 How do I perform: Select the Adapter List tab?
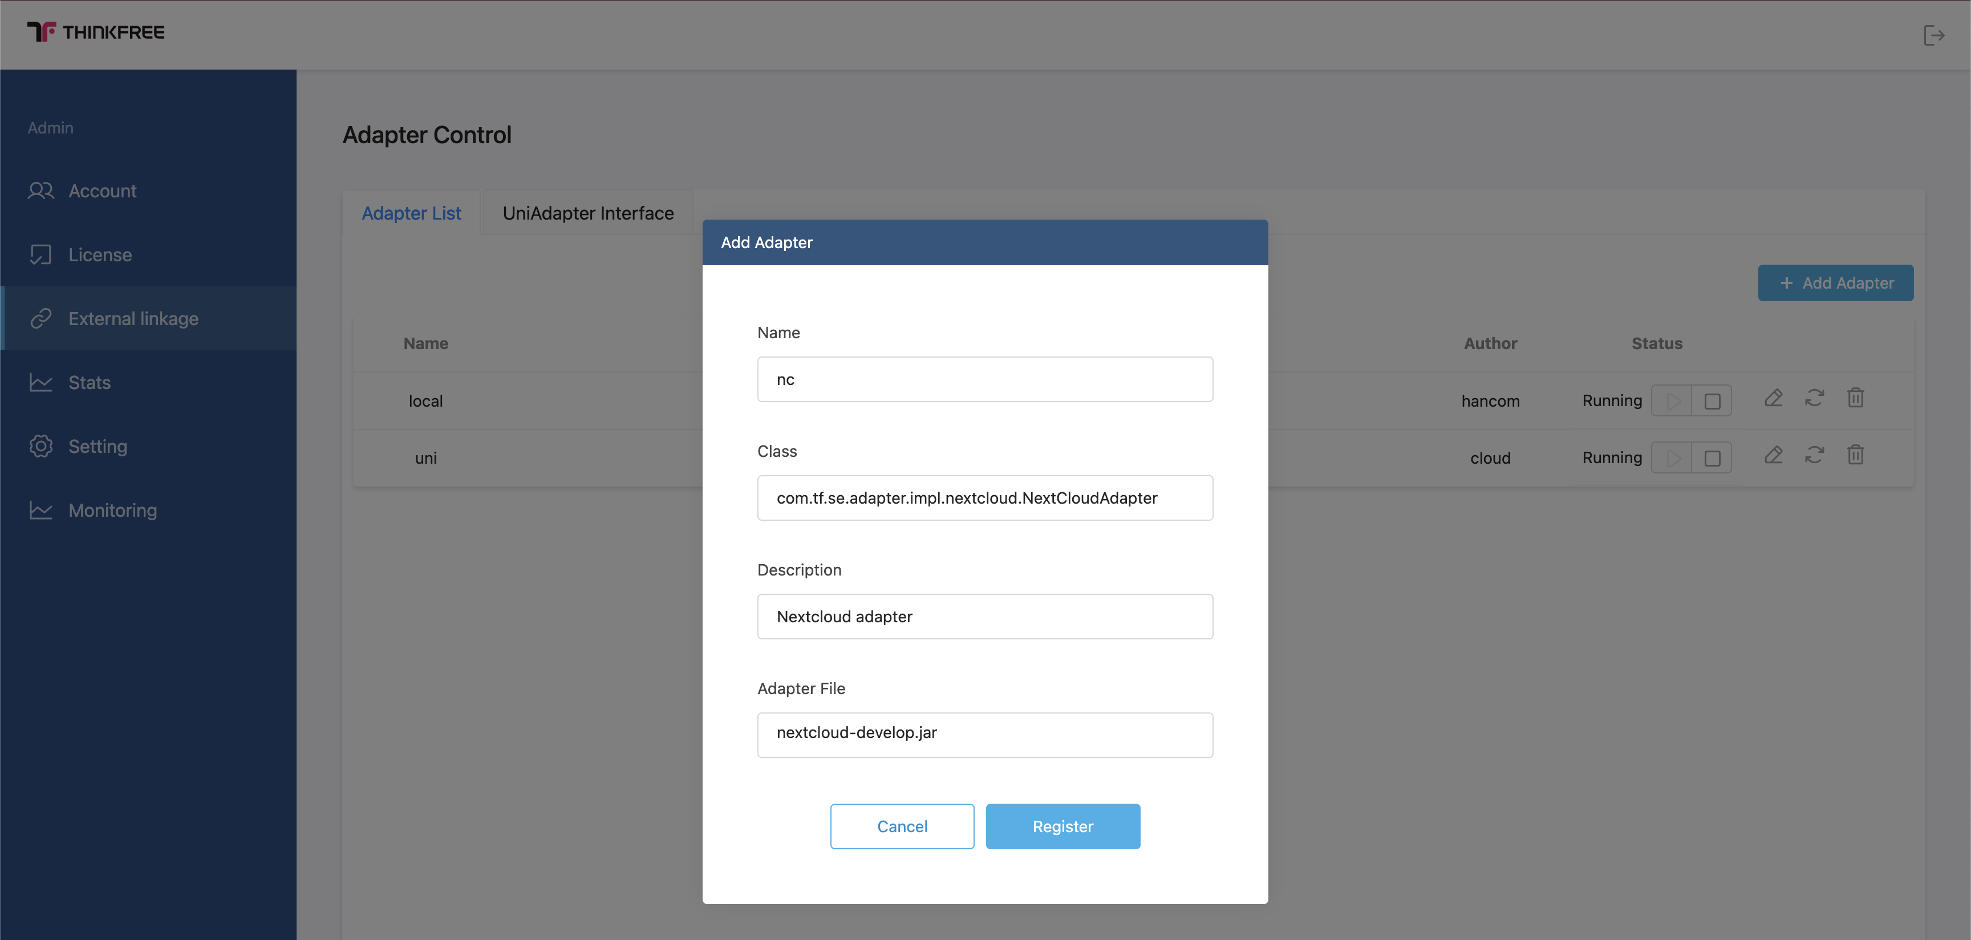point(411,213)
